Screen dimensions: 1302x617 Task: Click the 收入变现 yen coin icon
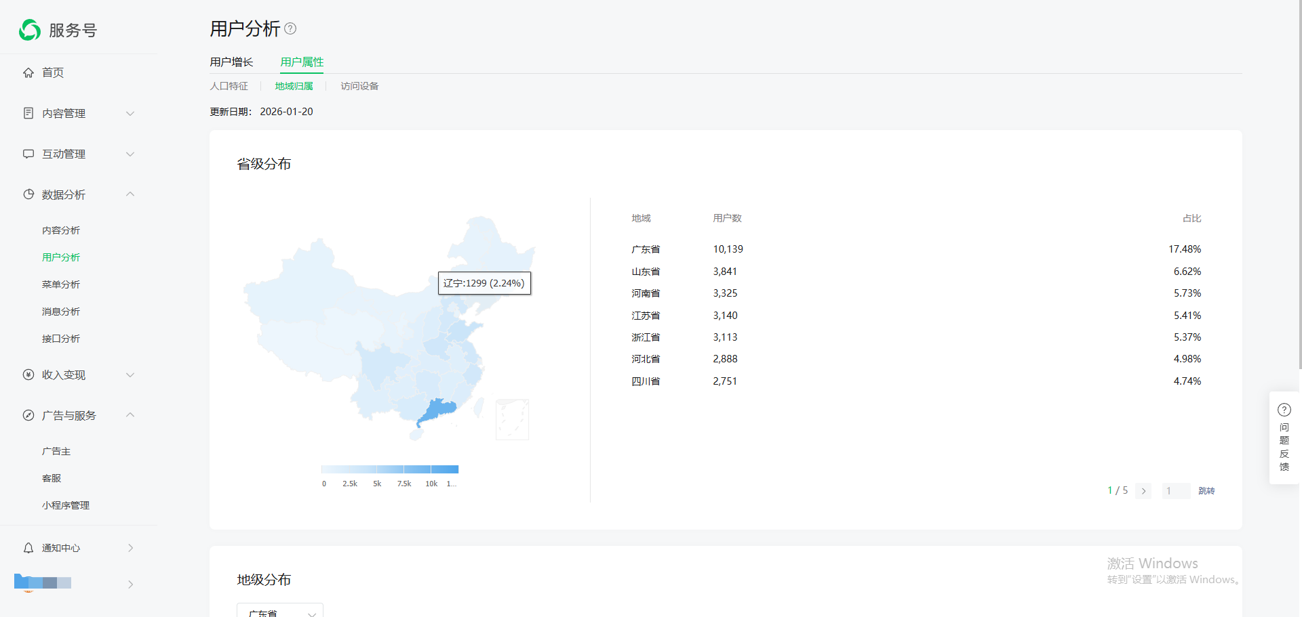point(28,375)
